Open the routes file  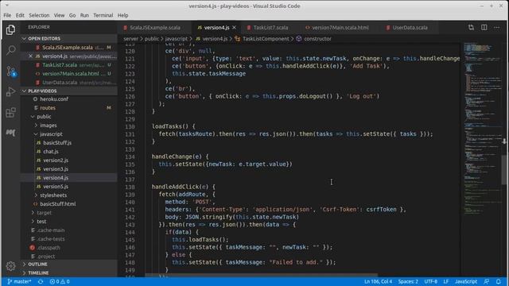coord(48,108)
